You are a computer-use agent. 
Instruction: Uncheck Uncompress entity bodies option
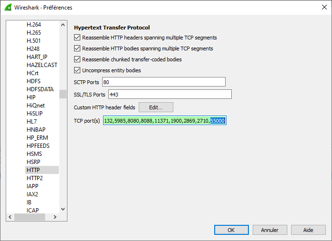pos(77,70)
